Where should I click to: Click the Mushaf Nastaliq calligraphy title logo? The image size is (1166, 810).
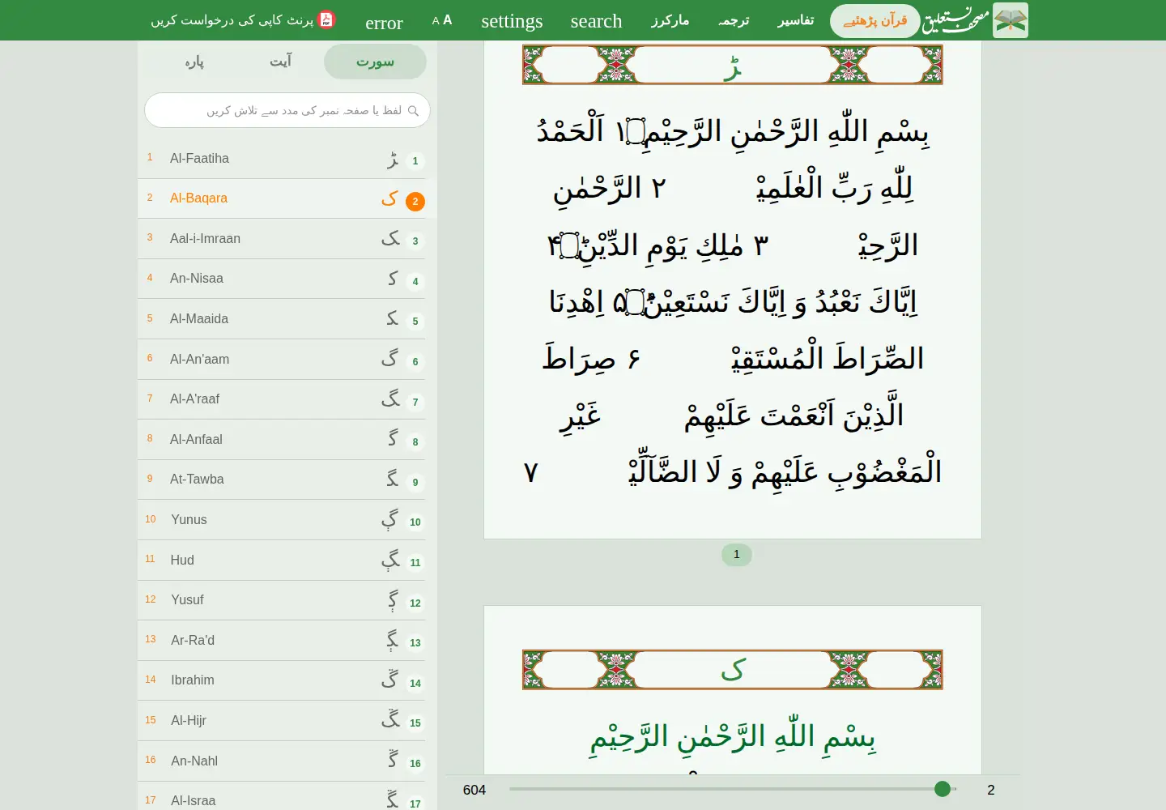click(956, 20)
